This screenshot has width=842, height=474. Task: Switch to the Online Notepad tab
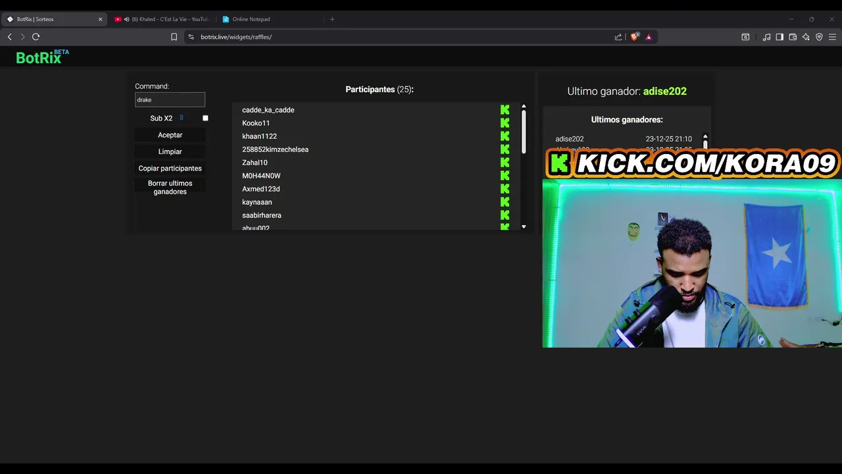[270, 19]
